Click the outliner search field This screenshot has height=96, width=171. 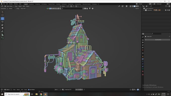[x=155, y=6]
